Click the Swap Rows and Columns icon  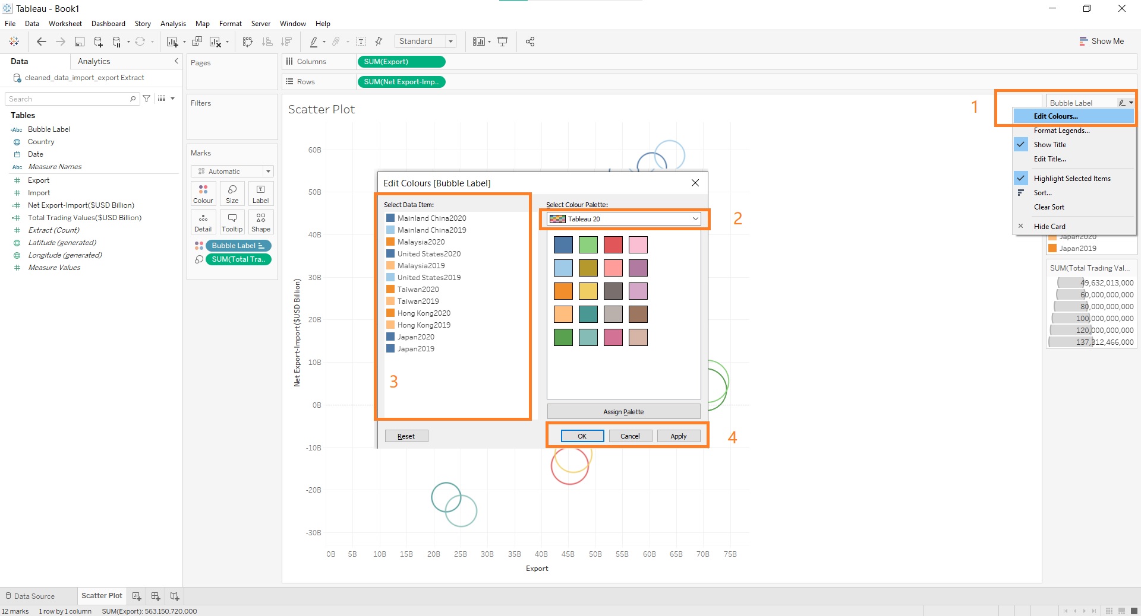tap(248, 42)
